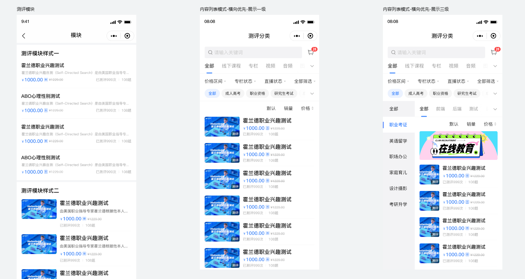
Task: Toggle the 职业资格 chip in 展示三级 screen
Action: coord(441,93)
